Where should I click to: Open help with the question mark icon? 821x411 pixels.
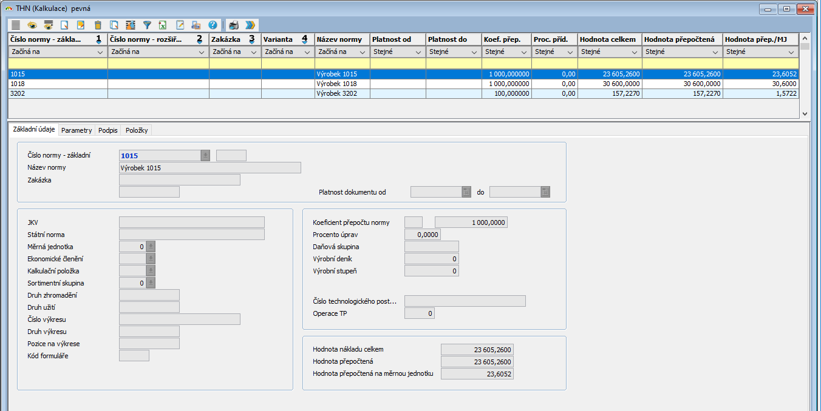coord(213,25)
